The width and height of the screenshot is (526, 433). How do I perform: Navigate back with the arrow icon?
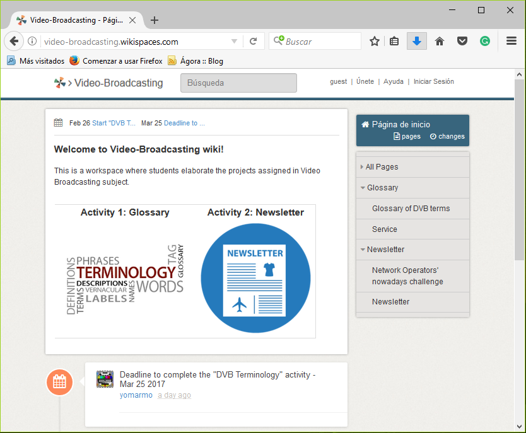(x=13, y=40)
